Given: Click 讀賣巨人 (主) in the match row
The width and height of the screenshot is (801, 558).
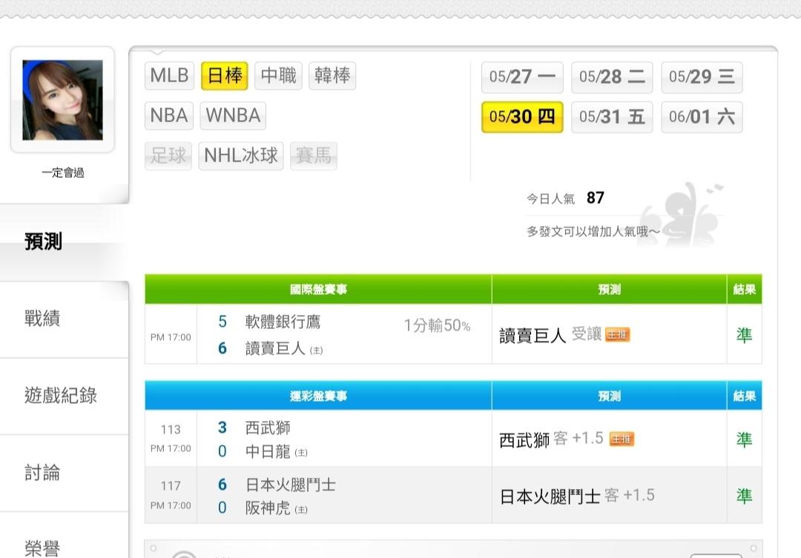Looking at the screenshot, I should click(283, 349).
